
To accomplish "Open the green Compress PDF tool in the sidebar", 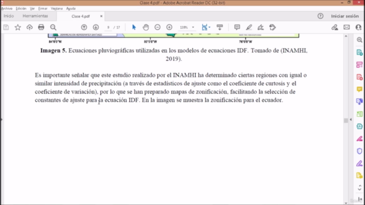I will click(x=359, y=114).
